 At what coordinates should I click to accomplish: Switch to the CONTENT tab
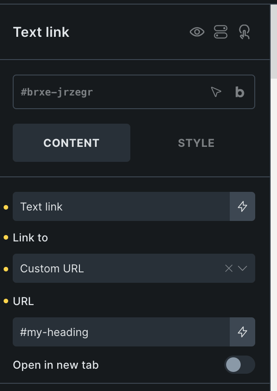pos(71,143)
